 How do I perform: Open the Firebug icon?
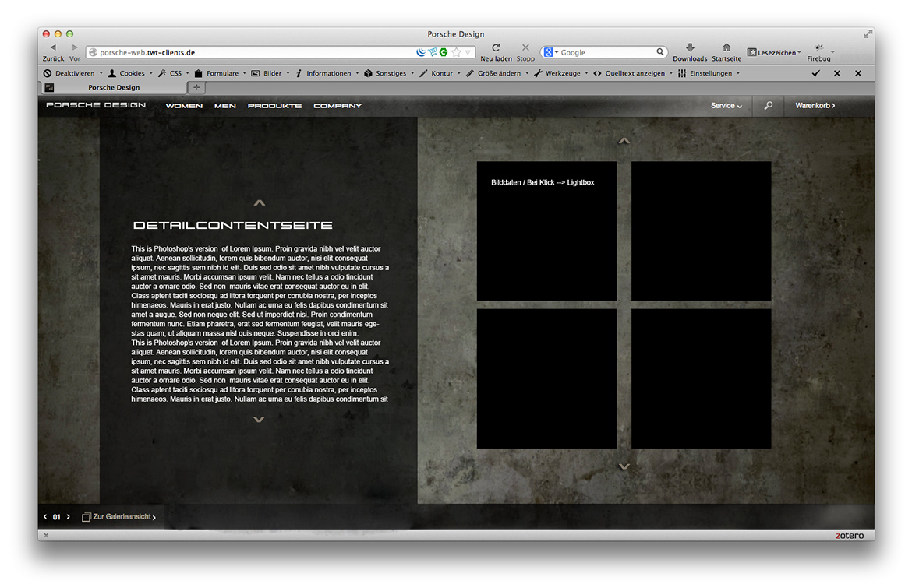point(818,48)
